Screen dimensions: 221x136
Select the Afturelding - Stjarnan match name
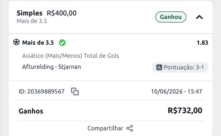[x=52, y=67]
